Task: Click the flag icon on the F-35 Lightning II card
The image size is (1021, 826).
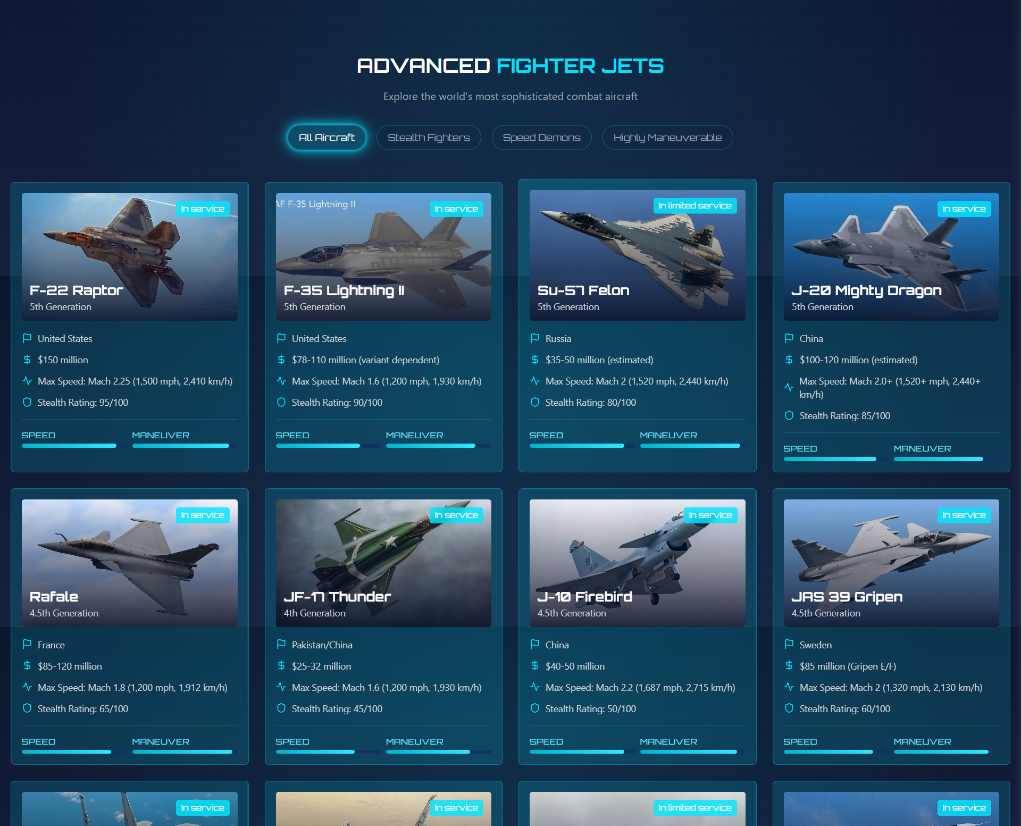Action: point(281,338)
